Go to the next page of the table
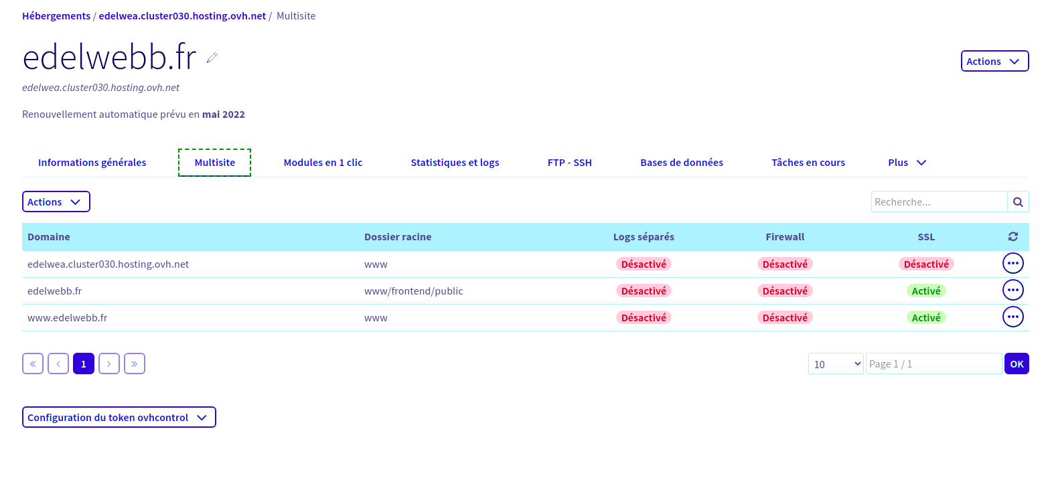Image resolution: width=1048 pixels, height=488 pixels. [109, 363]
